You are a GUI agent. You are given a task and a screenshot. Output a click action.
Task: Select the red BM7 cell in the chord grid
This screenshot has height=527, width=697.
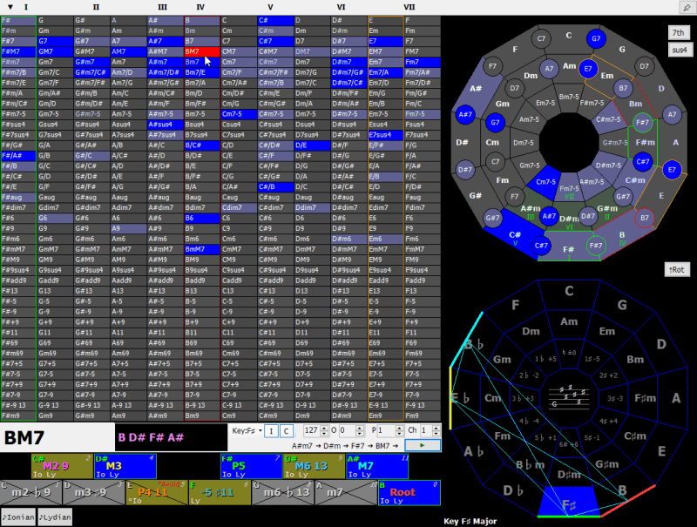click(202, 51)
